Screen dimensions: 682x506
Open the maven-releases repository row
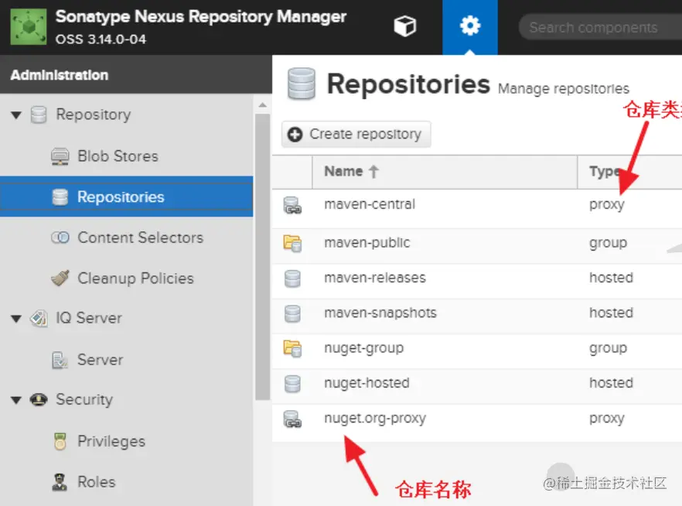tap(477, 281)
